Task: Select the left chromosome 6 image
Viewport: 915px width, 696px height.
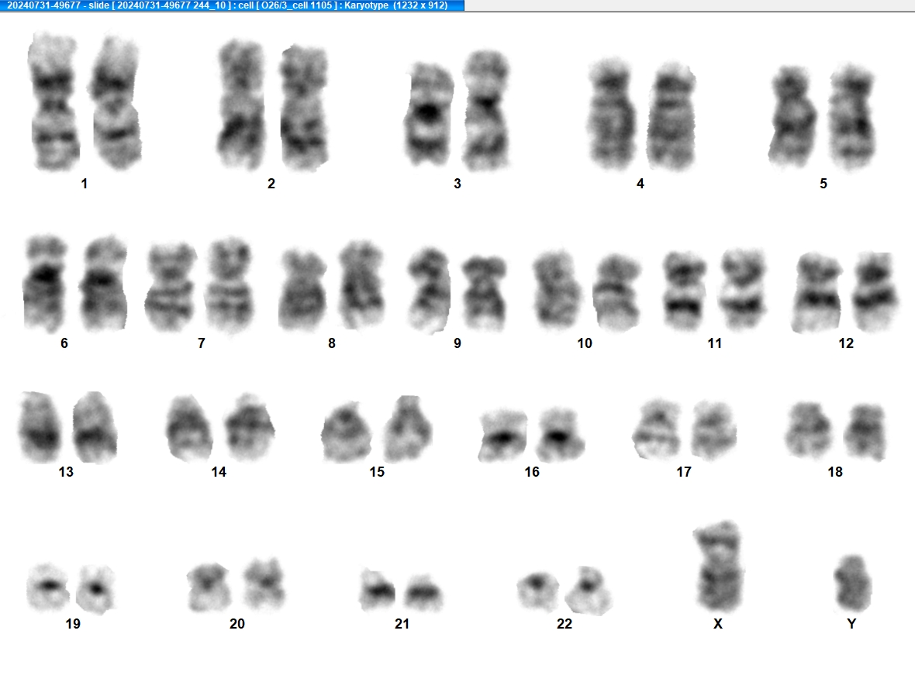Action: [45, 283]
